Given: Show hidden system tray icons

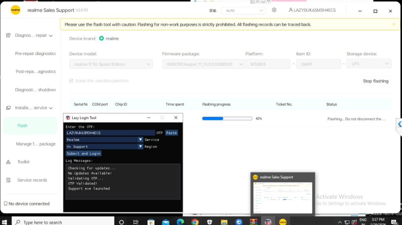Looking at the screenshot, I should (340, 222).
